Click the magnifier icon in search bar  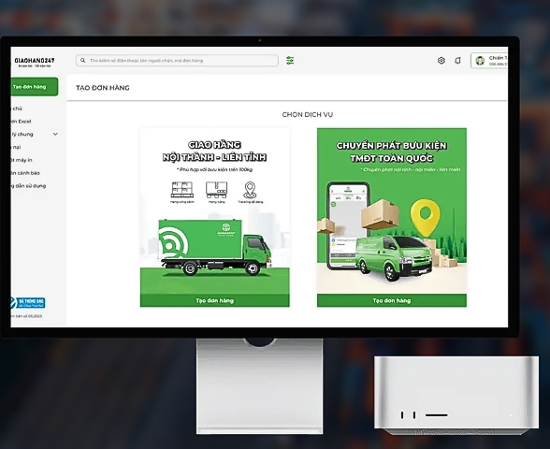click(x=82, y=60)
